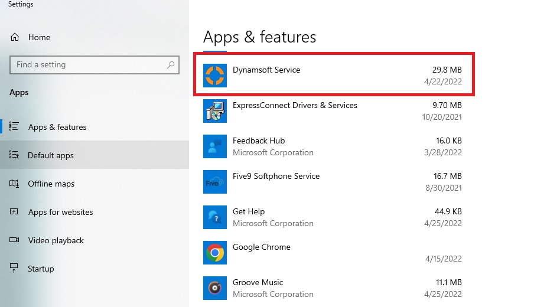Screen dimensions: 547x307
Task: Click the Five9 Softphone Service icon
Action: [215, 182]
